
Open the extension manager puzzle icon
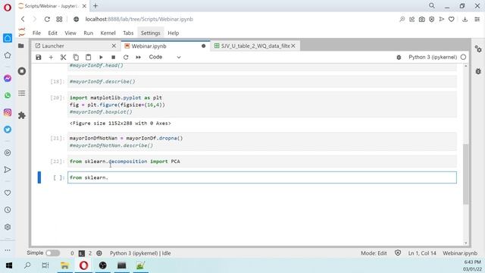pos(22,115)
